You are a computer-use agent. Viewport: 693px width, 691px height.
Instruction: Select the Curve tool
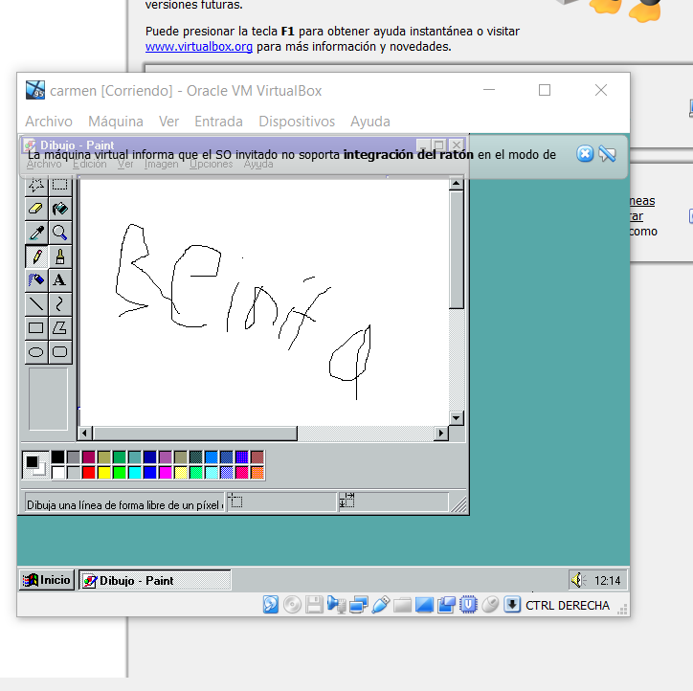coord(60,303)
